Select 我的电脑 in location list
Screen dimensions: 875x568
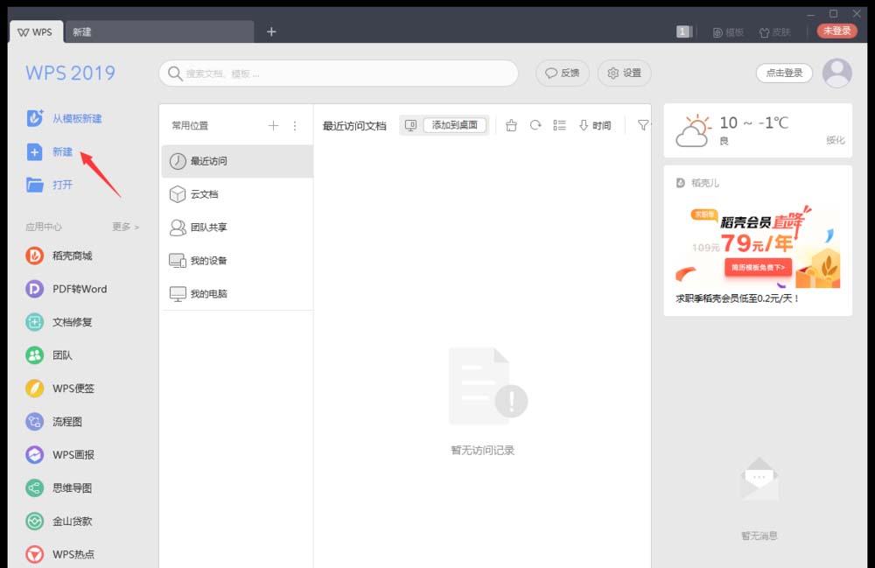coord(237,293)
